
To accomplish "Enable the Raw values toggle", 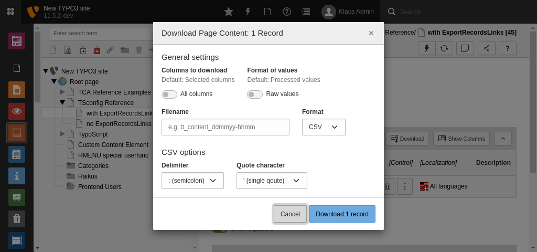I will pos(255,94).
